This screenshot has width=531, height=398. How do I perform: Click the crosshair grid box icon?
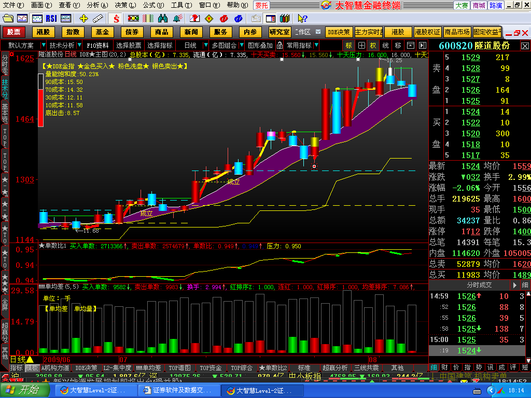361,45
